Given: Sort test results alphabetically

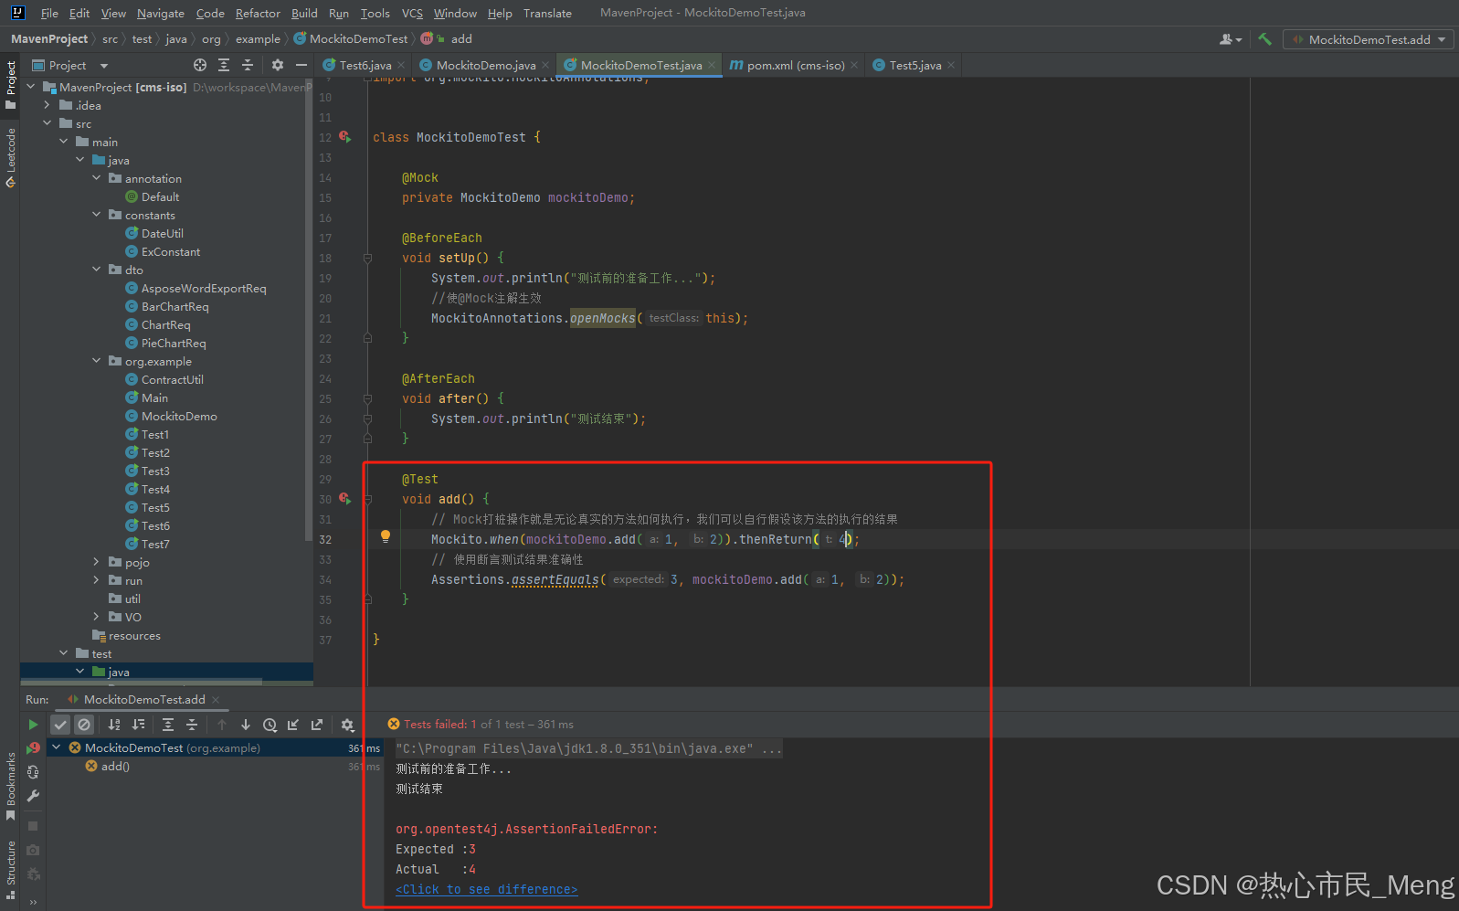Looking at the screenshot, I should click(x=114, y=725).
